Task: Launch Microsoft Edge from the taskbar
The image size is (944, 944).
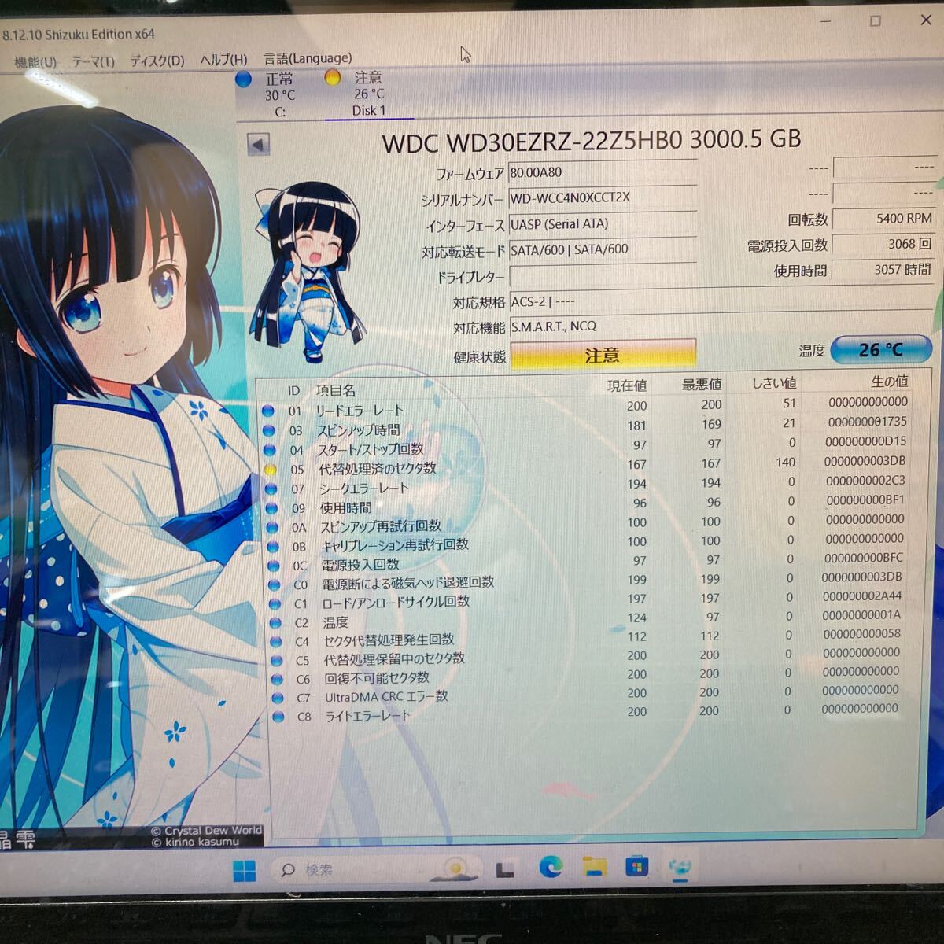Action: coord(551,867)
